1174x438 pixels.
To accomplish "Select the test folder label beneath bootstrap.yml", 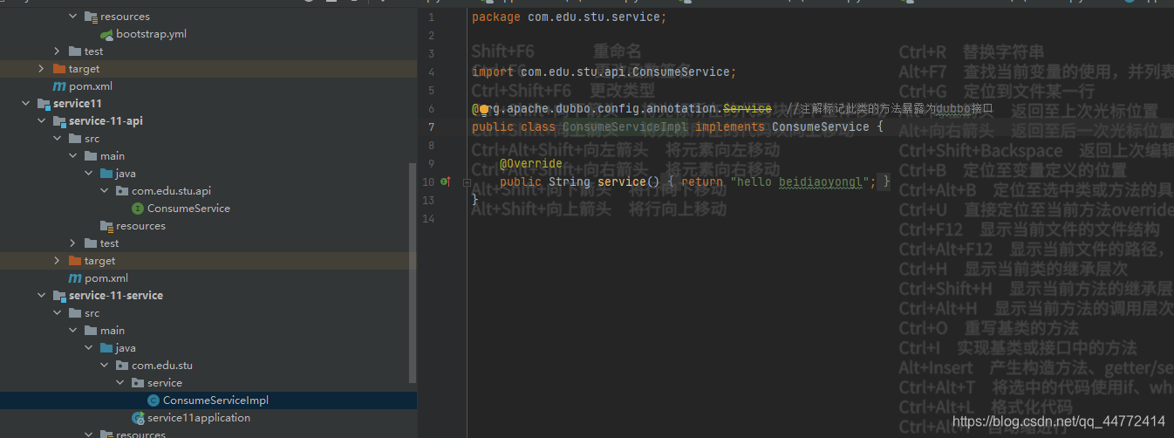I will 94,51.
